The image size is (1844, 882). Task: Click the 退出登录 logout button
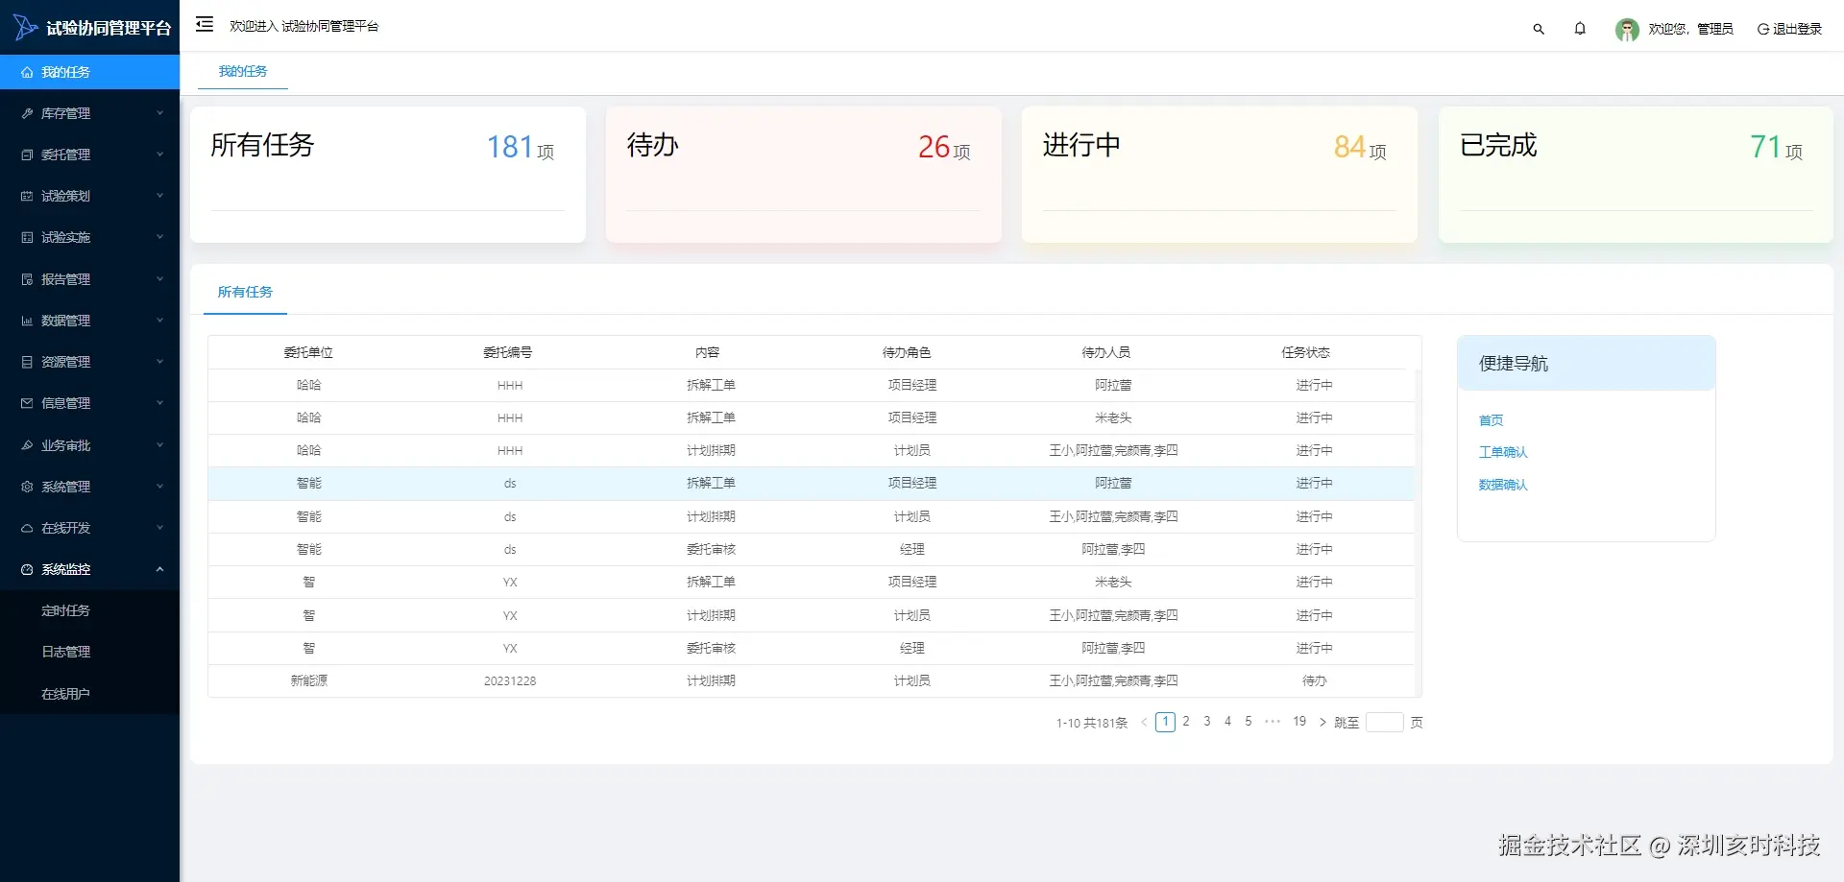[x=1789, y=29]
